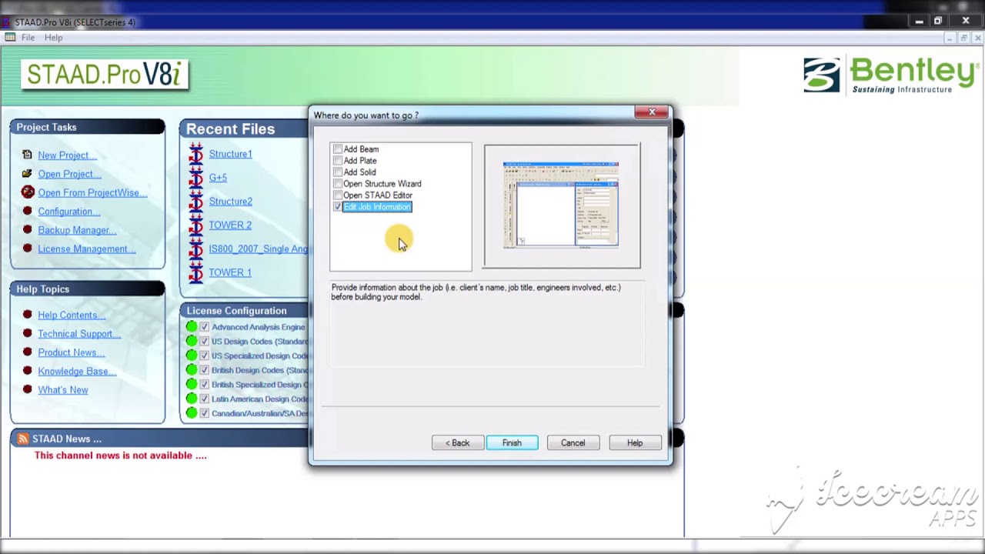Uncheck Edit Job Information checkbox

click(x=337, y=207)
